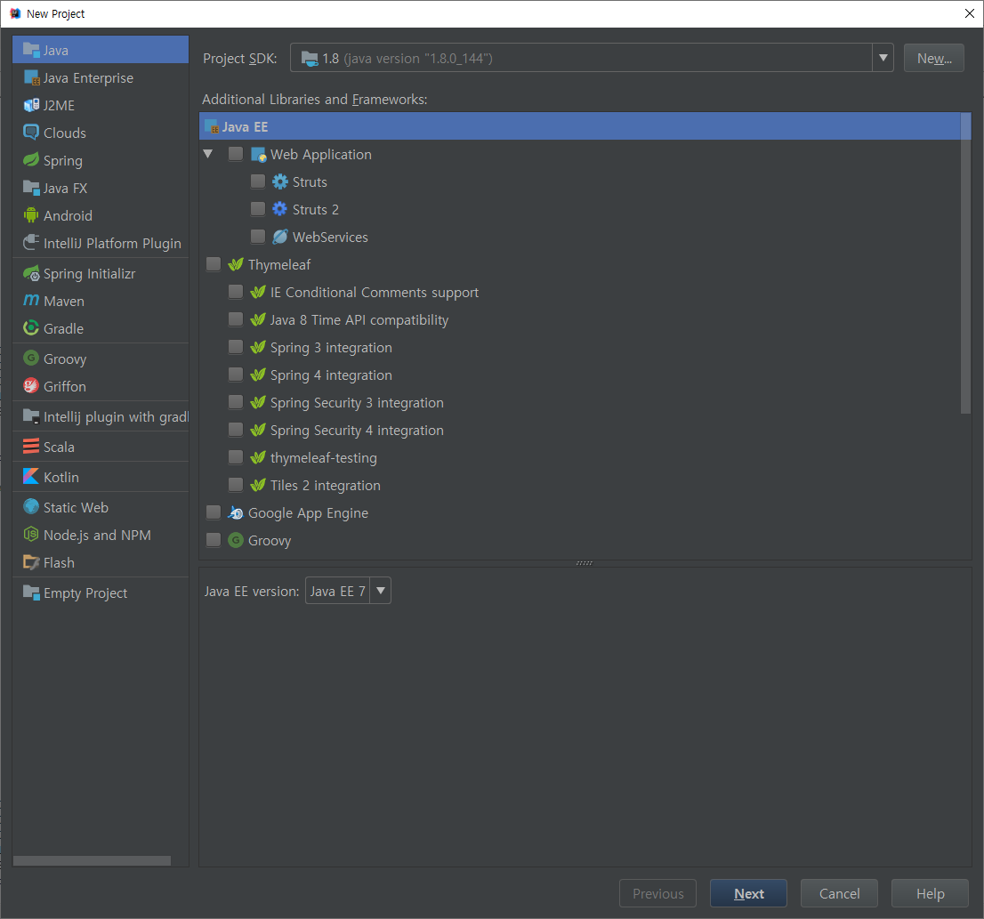Click the project types horizontal scrollbar
The width and height of the screenshot is (984, 919).
pyautogui.click(x=92, y=860)
